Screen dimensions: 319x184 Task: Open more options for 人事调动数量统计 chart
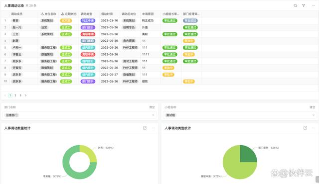153,128
